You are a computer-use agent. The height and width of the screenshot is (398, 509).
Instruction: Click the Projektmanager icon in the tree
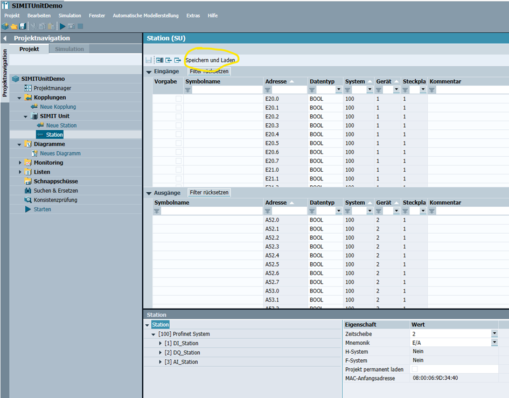(29, 88)
